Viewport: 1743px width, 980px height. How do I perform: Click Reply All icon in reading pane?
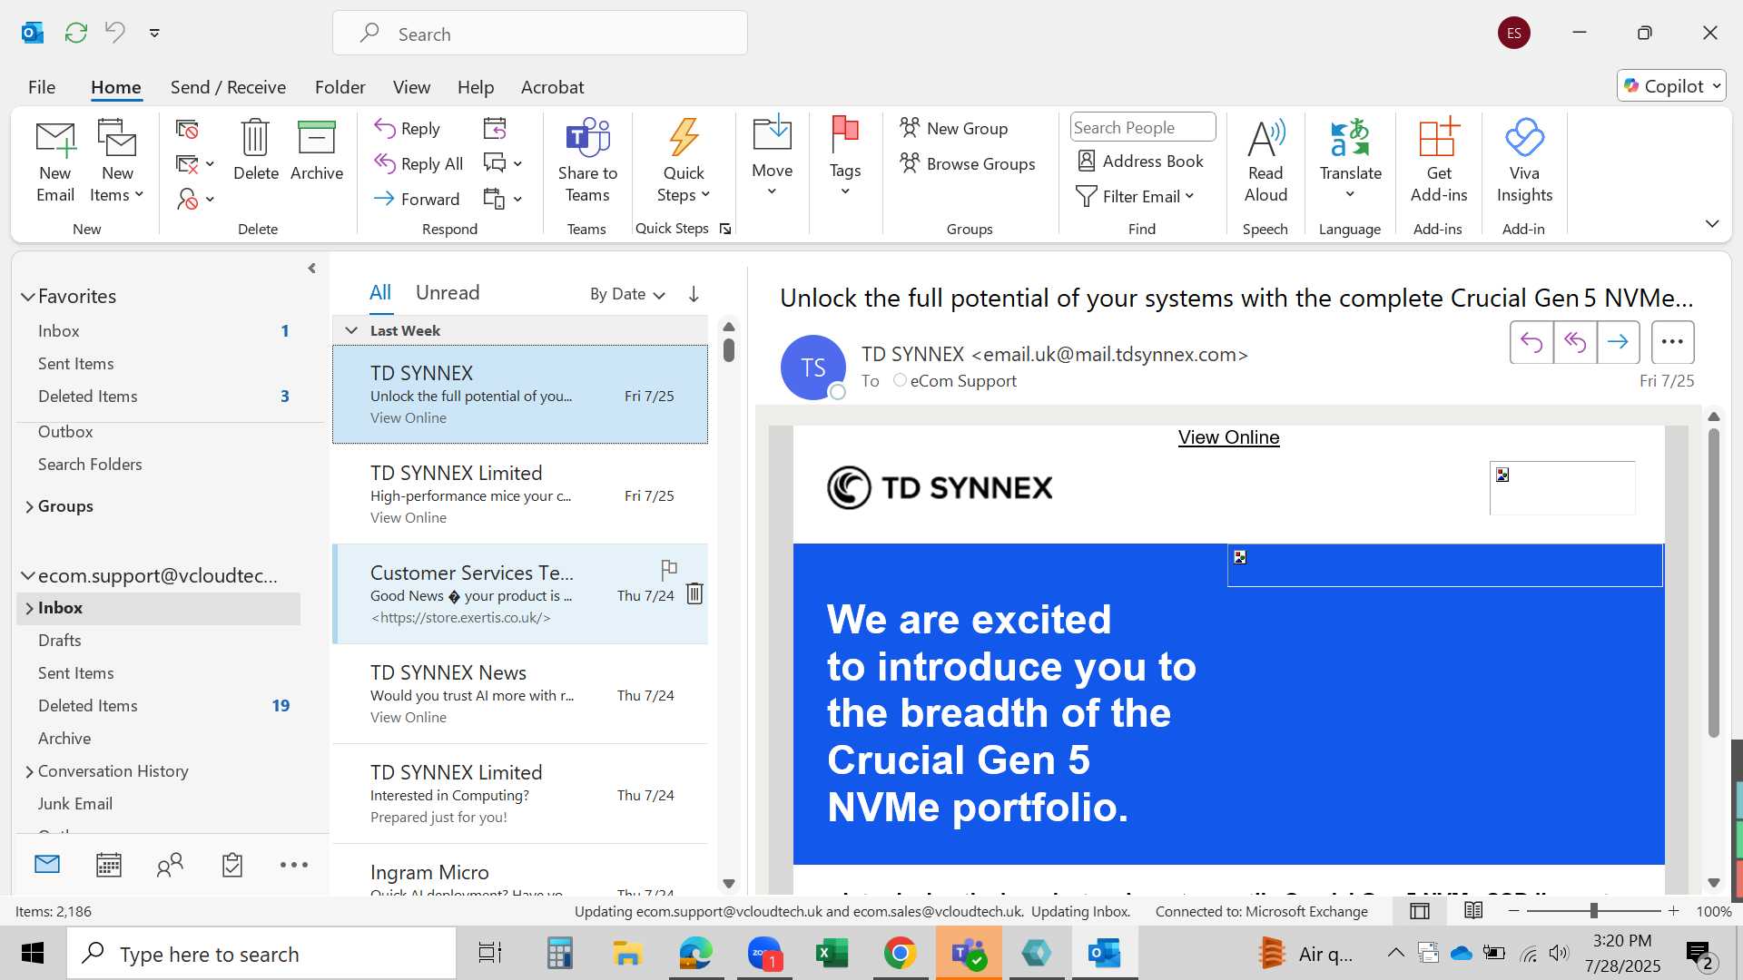1575,342
